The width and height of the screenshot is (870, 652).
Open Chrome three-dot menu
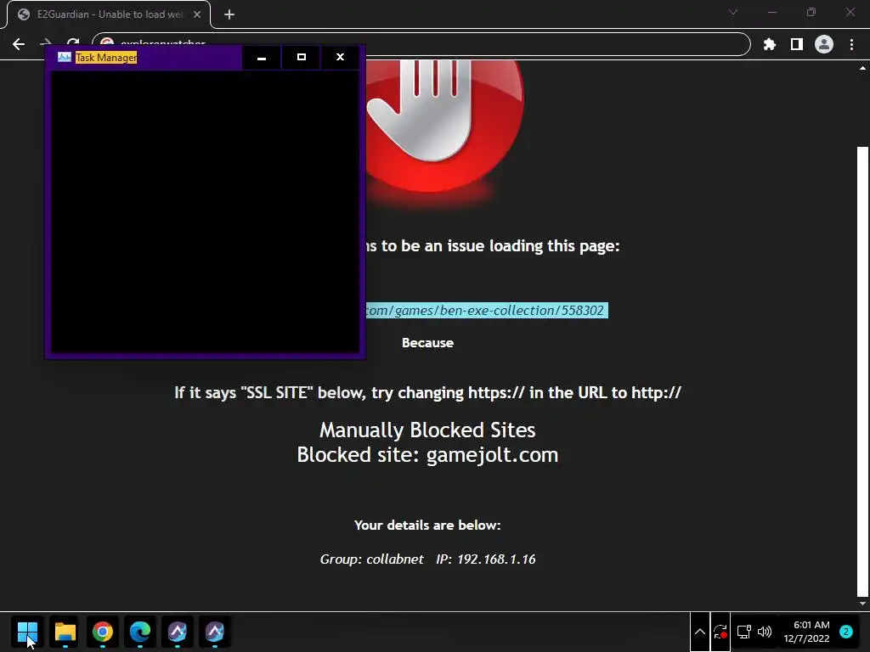pos(851,44)
